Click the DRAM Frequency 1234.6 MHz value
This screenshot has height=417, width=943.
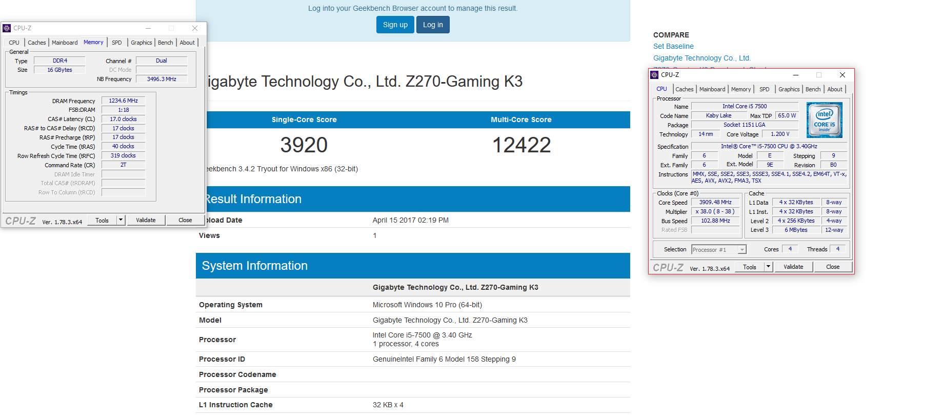pyautogui.click(x=124, y=101)
